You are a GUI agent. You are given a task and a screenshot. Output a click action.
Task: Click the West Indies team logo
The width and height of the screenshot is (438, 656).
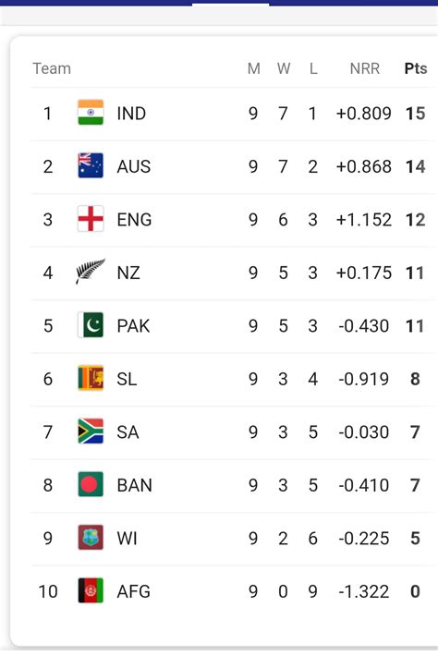point(91,538)
